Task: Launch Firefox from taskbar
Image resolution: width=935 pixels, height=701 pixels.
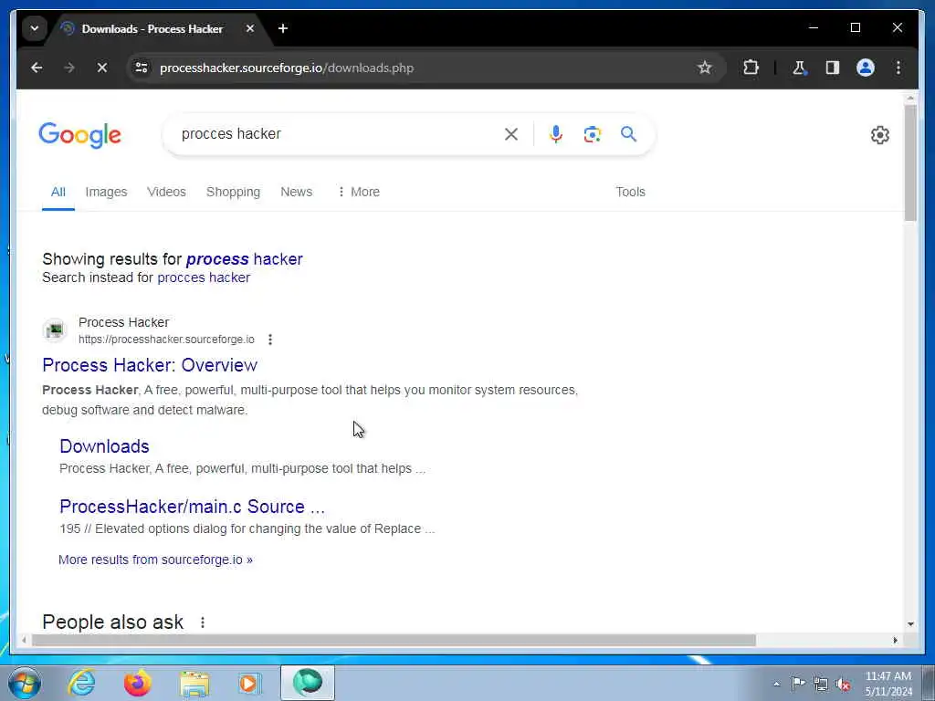Action: point(138,683)
